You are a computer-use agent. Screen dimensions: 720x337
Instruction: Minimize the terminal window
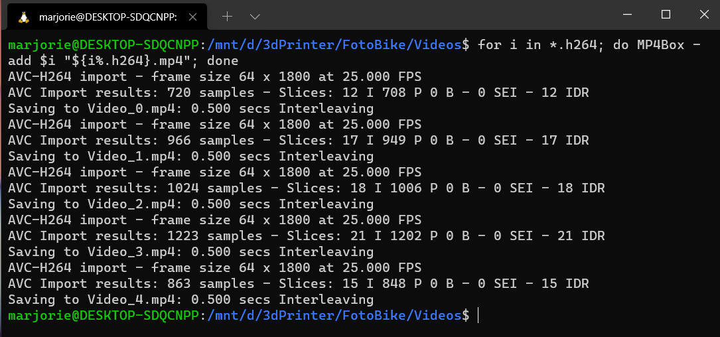pyautogui.click(x=628, y=15)
